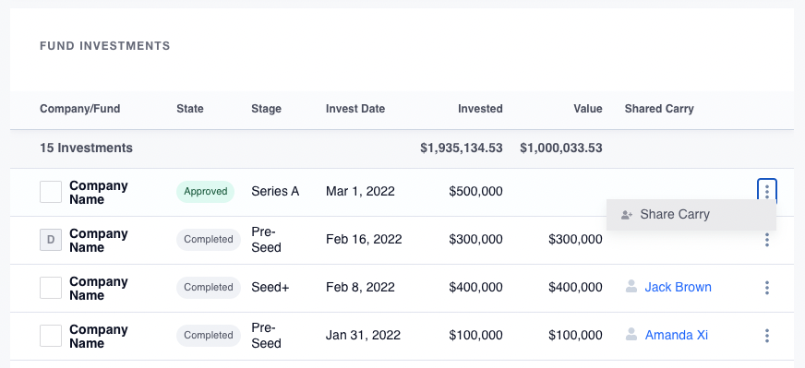Viewport: 805px width, 368px height.
Task: Click the add-person icon in the Share Carry menu
Action: tap(626, 215)
